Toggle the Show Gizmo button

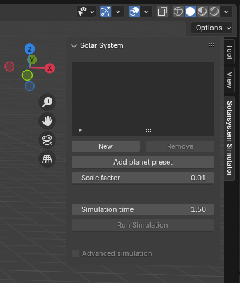(106, 11)
